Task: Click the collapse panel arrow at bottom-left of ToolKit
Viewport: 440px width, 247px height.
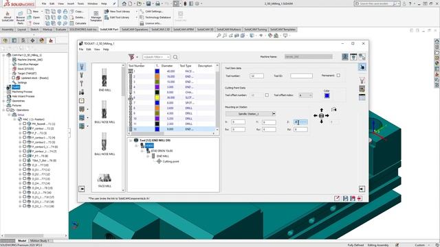Action: [x=82, y=189]
